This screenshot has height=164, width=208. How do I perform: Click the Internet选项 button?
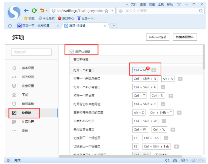coord(158,37)
